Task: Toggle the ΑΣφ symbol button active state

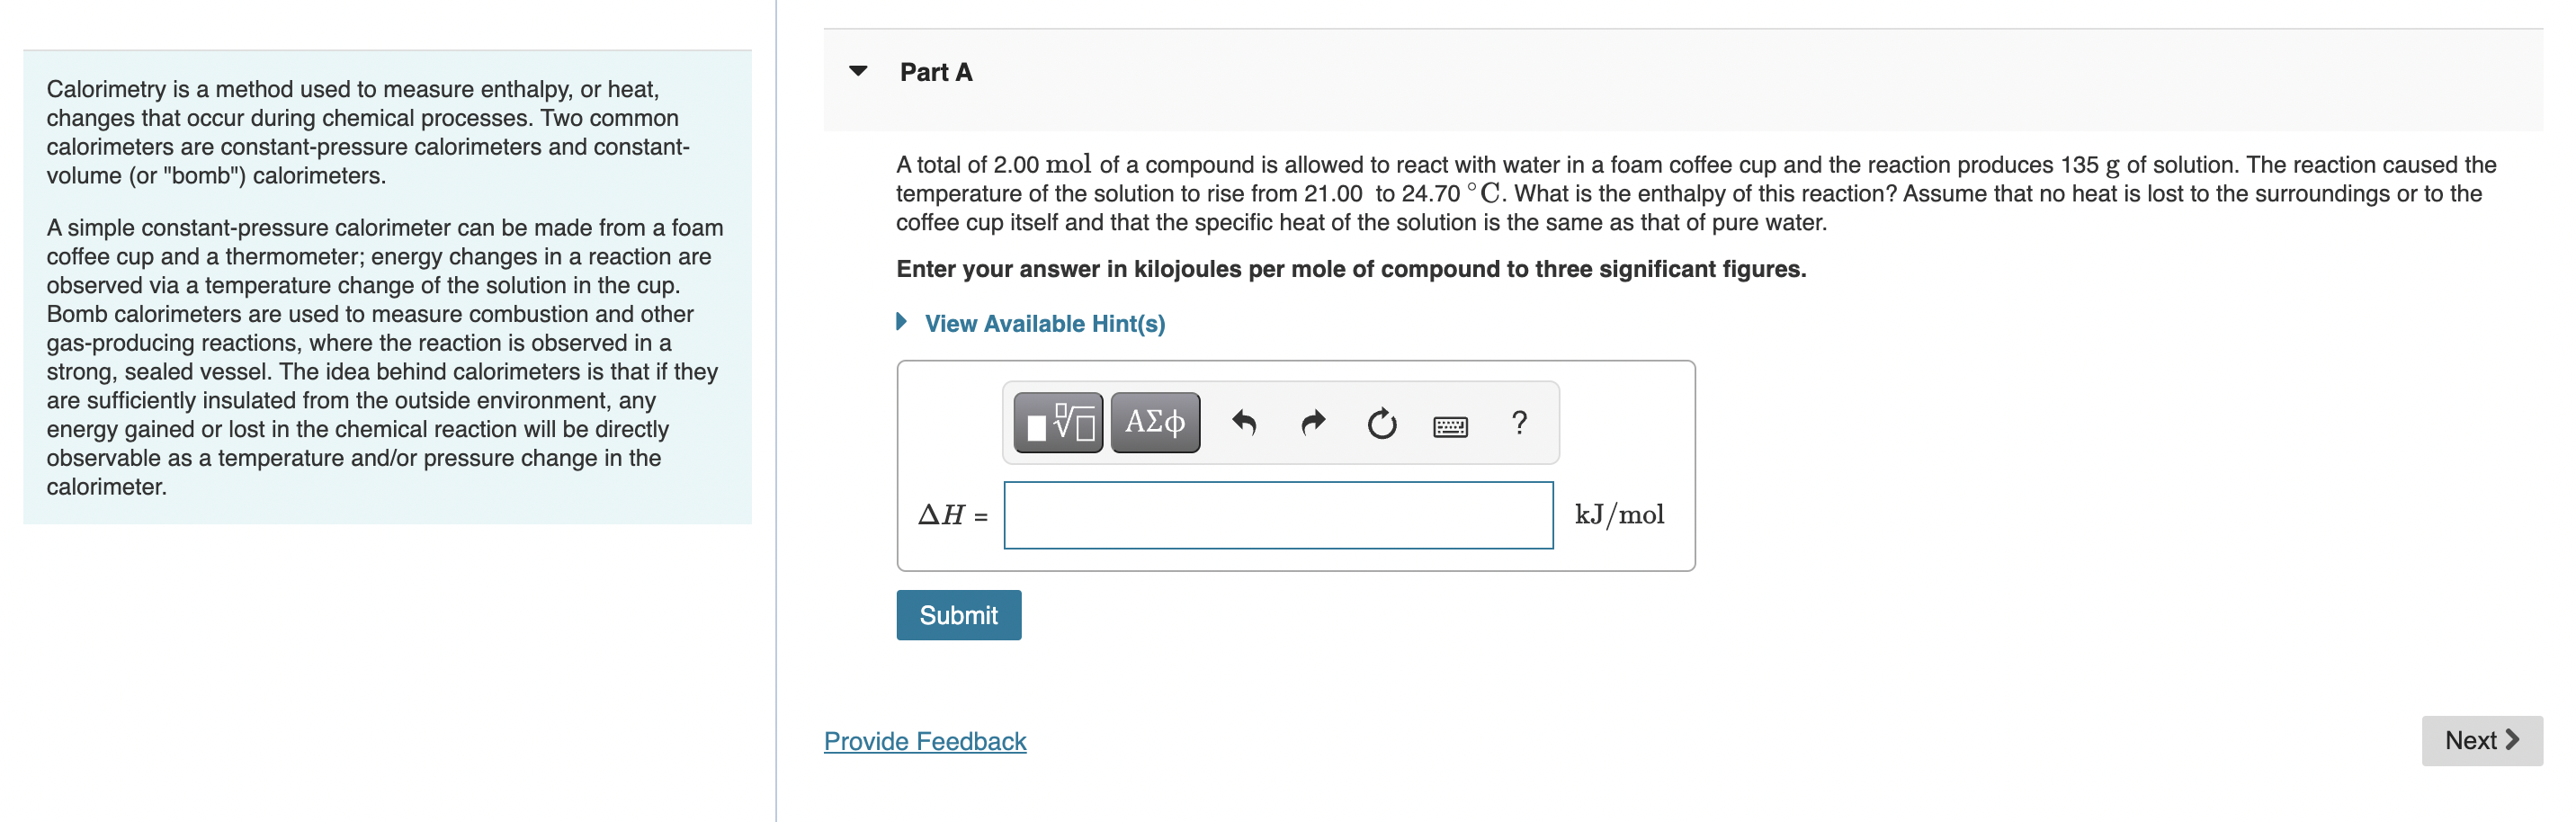Action: tap(1155, 423)
